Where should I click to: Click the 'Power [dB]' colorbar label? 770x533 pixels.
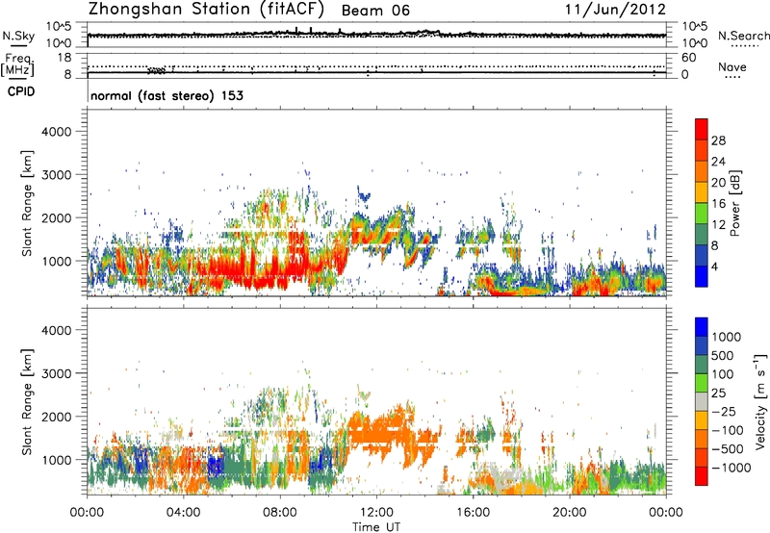coord(734,203)
